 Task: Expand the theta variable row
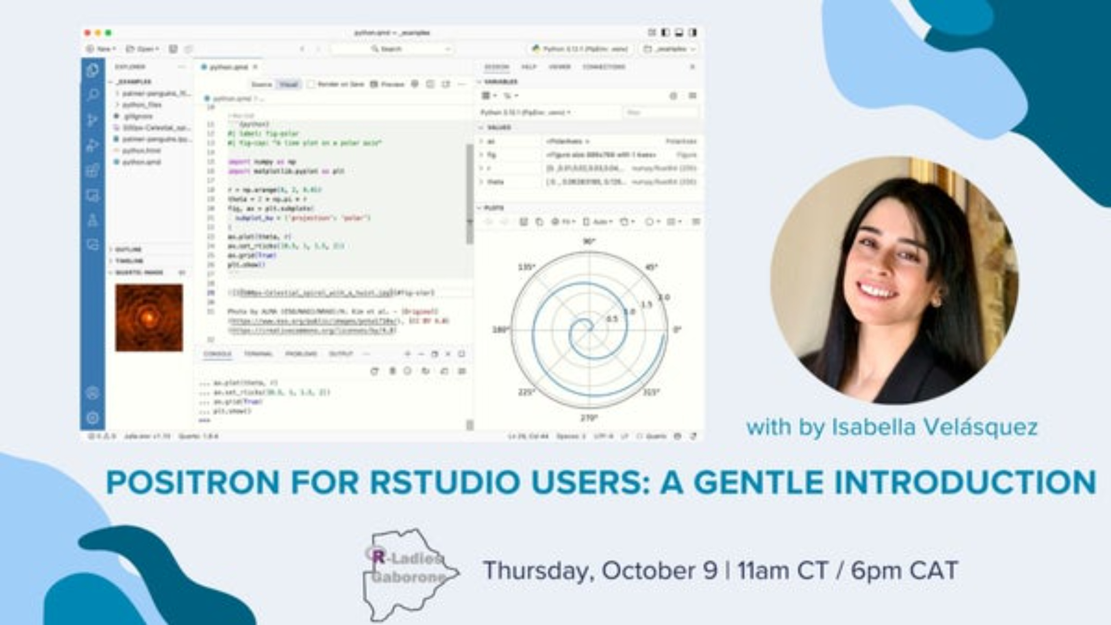[x=482, y=182]
